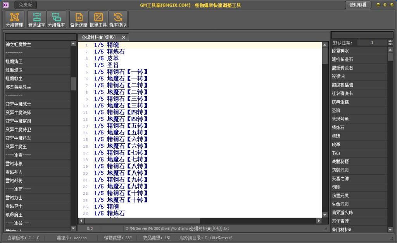
Task: Switch to 分组爆率 mode
Action: [x=57, y=19]
